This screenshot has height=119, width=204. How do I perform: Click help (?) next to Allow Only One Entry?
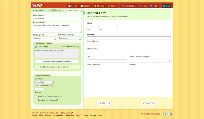point(61,97)
